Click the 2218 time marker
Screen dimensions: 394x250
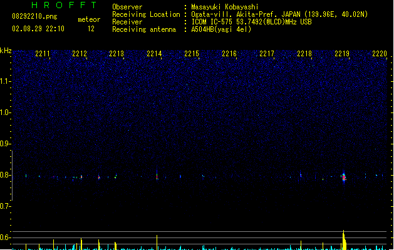(304, 54)
